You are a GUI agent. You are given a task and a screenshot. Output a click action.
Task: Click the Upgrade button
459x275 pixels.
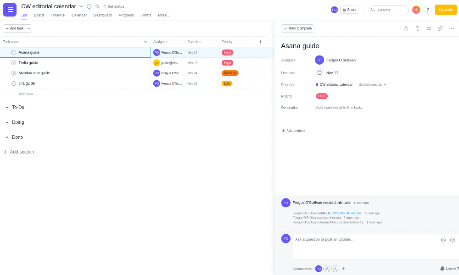[x=446, y=10]
